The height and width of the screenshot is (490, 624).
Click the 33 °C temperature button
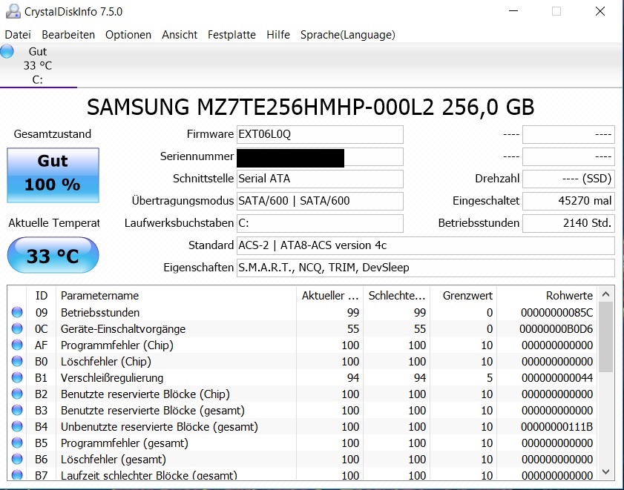tap(53, 255)
